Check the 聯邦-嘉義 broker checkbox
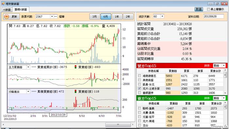Viewport: 229px width, 129px height. [139, 108]
